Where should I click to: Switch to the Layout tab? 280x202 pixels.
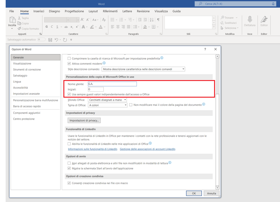tap(93, 11)
